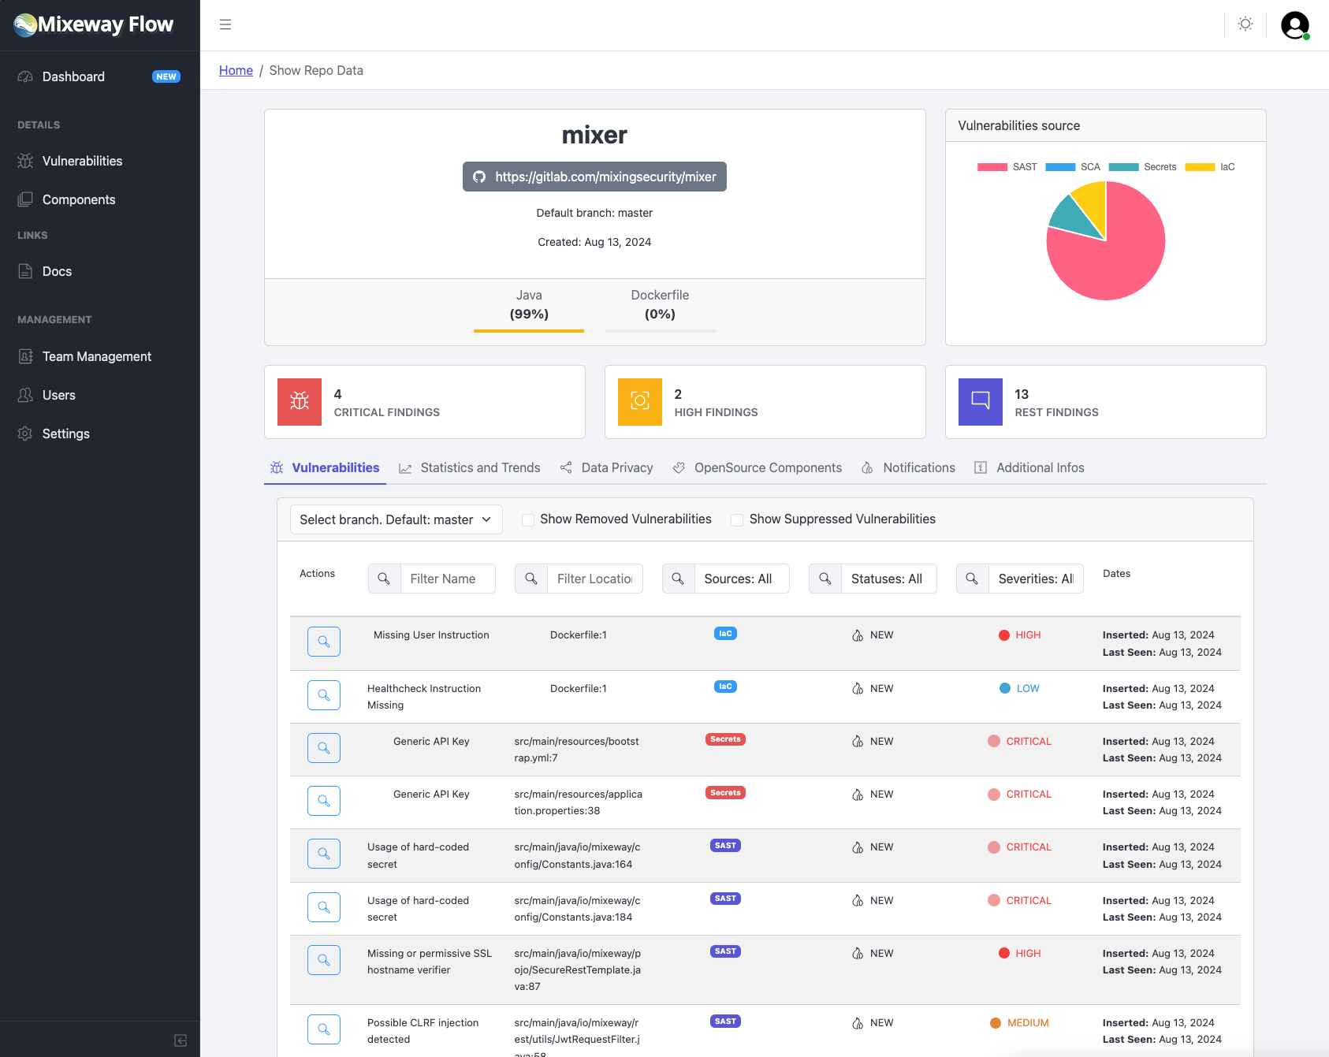This screenshot has width=1329, height=1057.
Task: Focus the Filter Location input field
Action: tap(595, 579)
